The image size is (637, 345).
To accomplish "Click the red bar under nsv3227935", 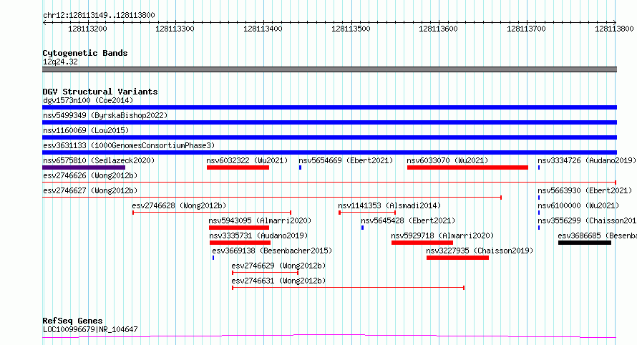I will 457,258.
